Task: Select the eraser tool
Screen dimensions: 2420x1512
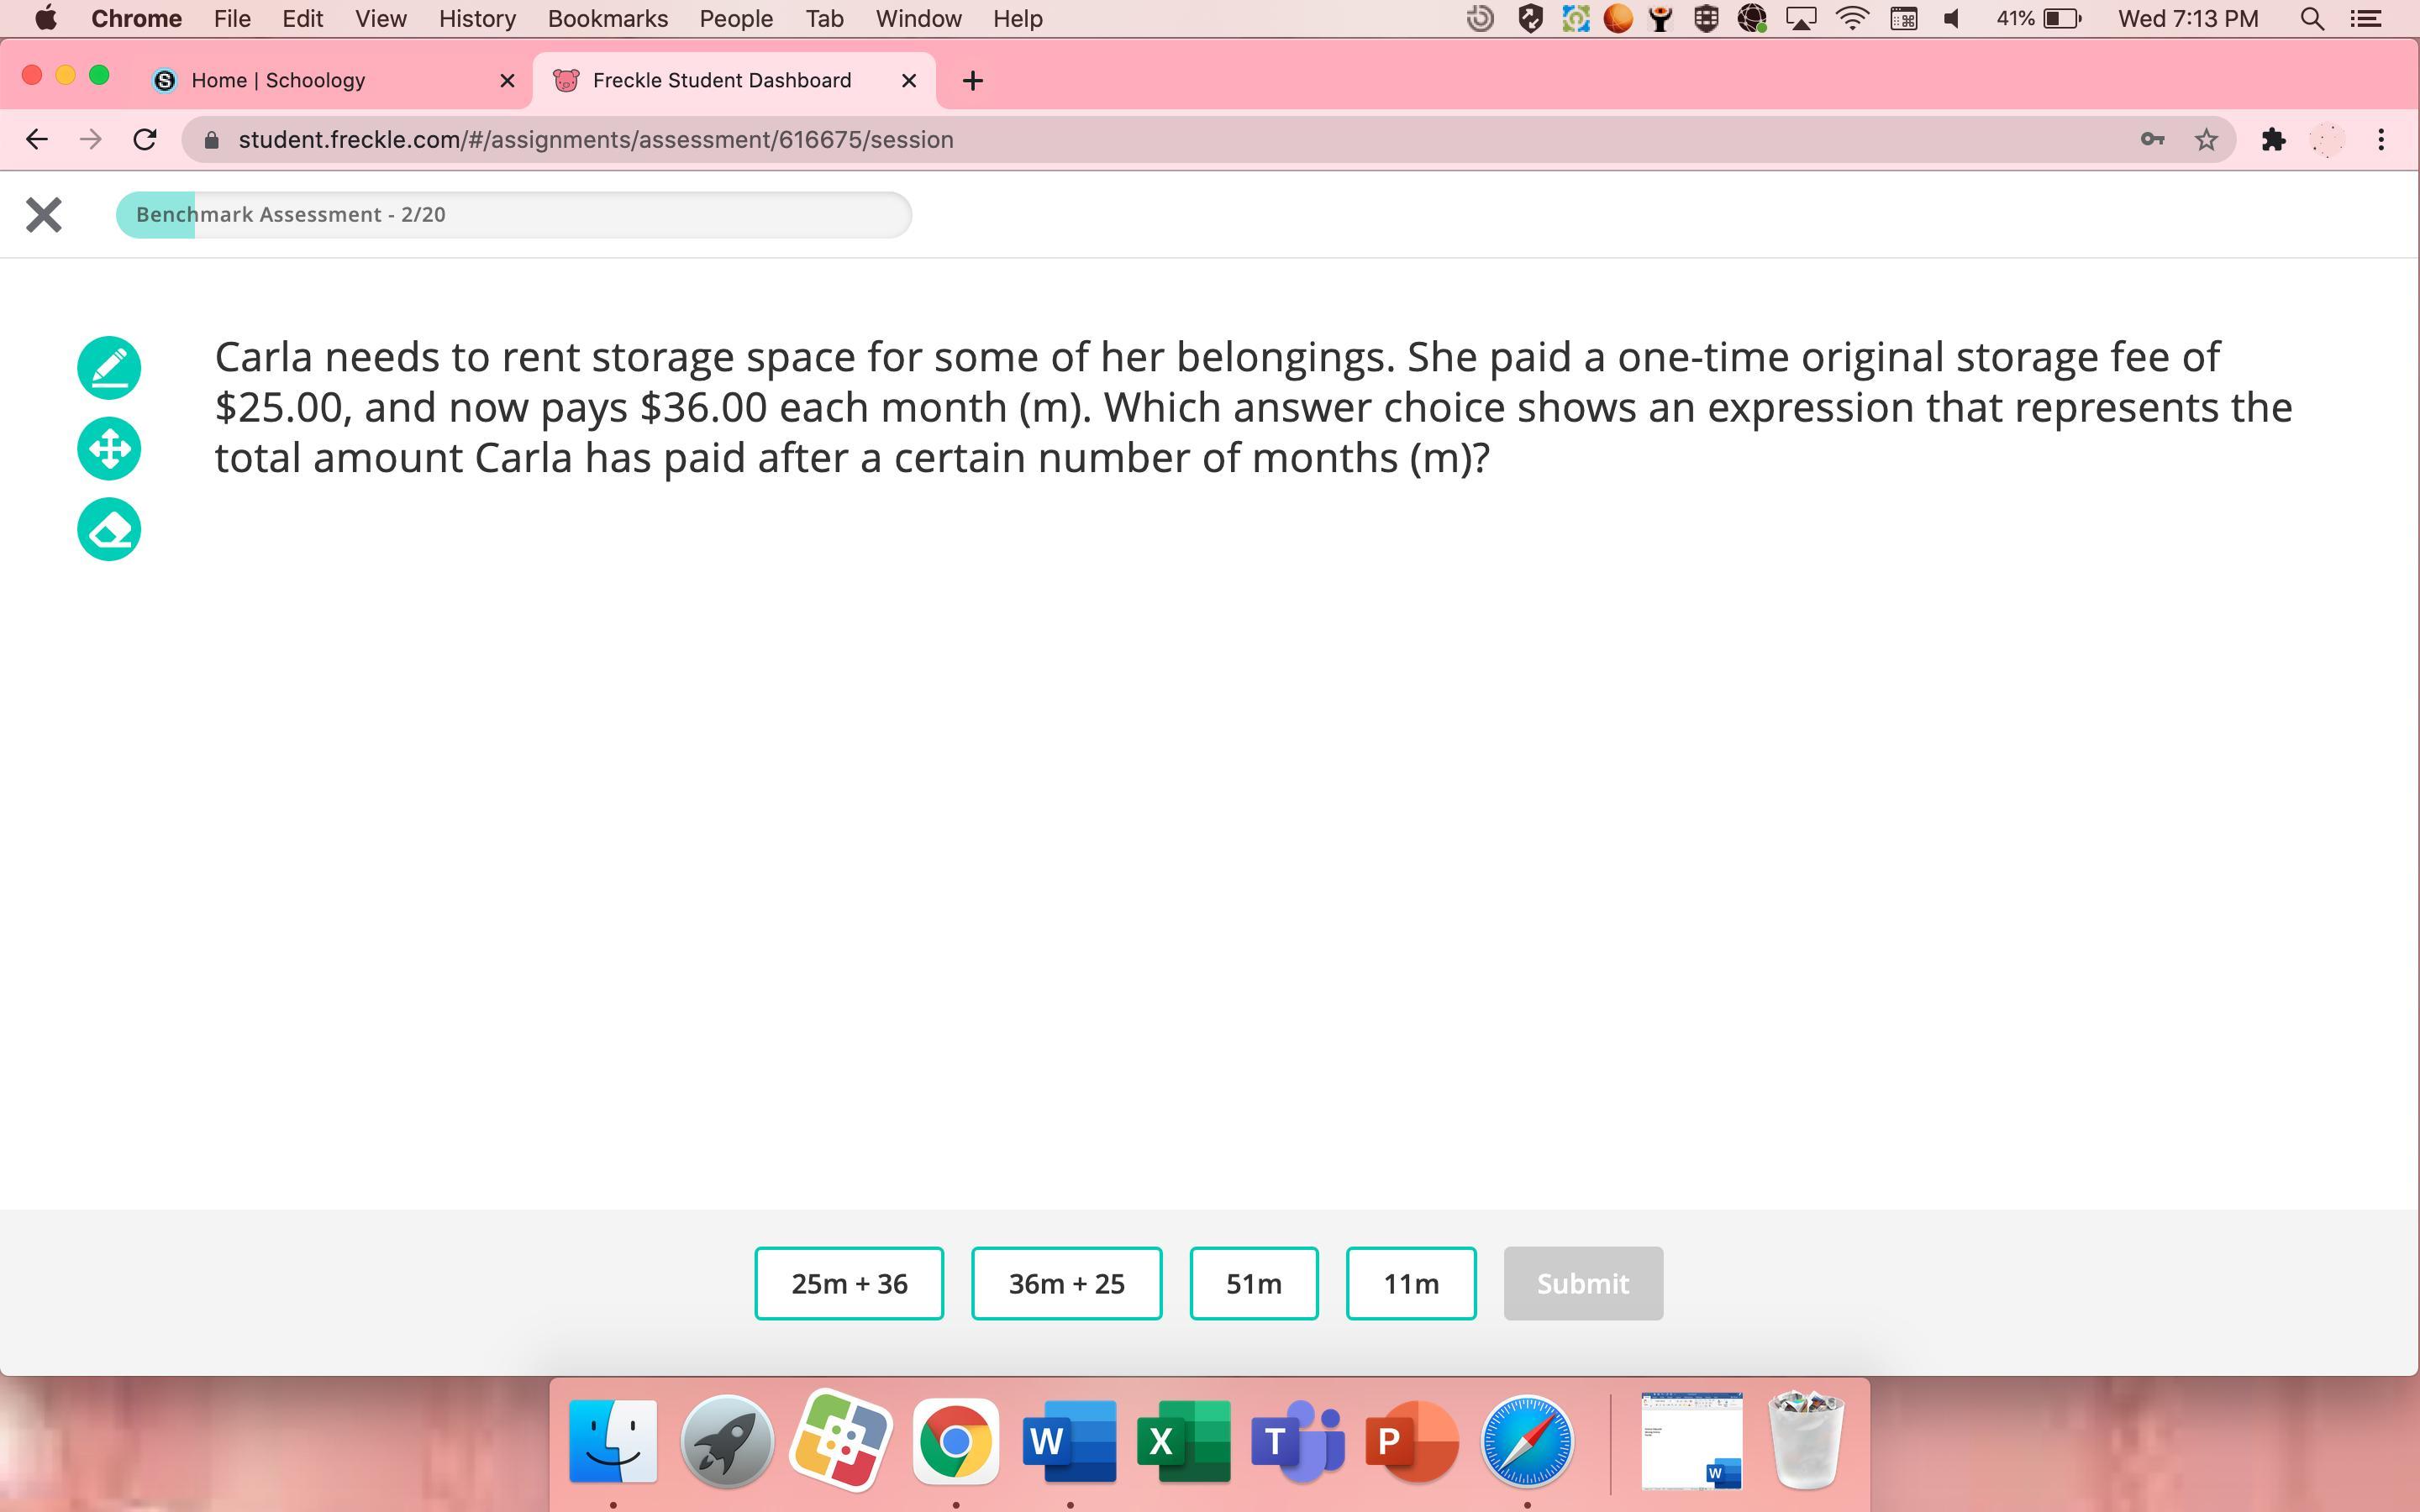Action: click(x=109, y=529)
